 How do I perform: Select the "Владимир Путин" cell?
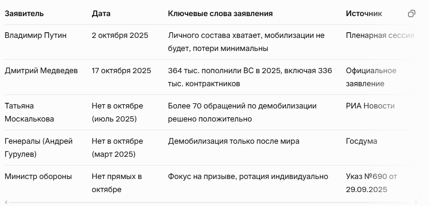point(36,35)
